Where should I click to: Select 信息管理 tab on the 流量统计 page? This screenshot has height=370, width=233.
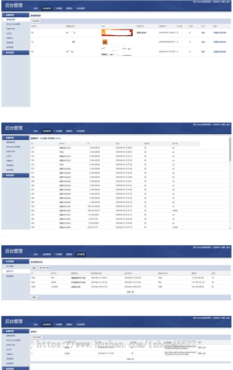click(x=47, y=131)
